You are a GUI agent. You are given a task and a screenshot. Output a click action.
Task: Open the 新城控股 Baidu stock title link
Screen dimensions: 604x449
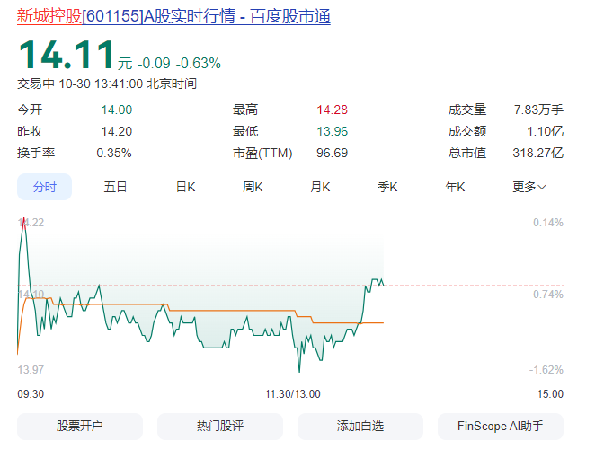173,16
